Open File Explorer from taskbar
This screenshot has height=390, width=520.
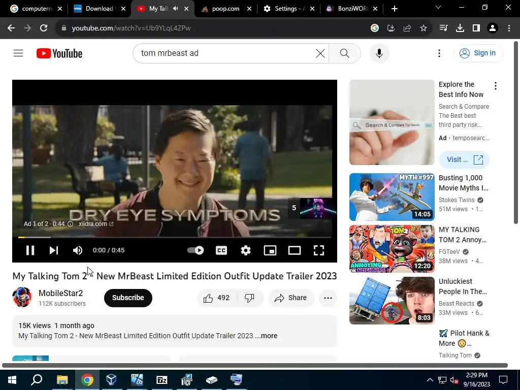click(x=62, y=380)
